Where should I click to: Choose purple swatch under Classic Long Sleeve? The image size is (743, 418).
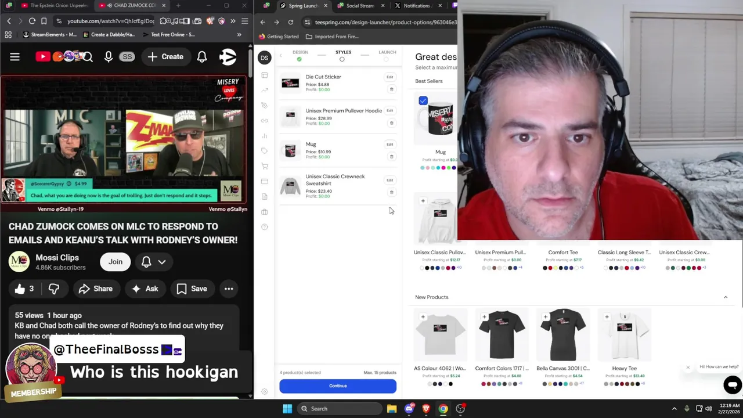tap(637, 268)
